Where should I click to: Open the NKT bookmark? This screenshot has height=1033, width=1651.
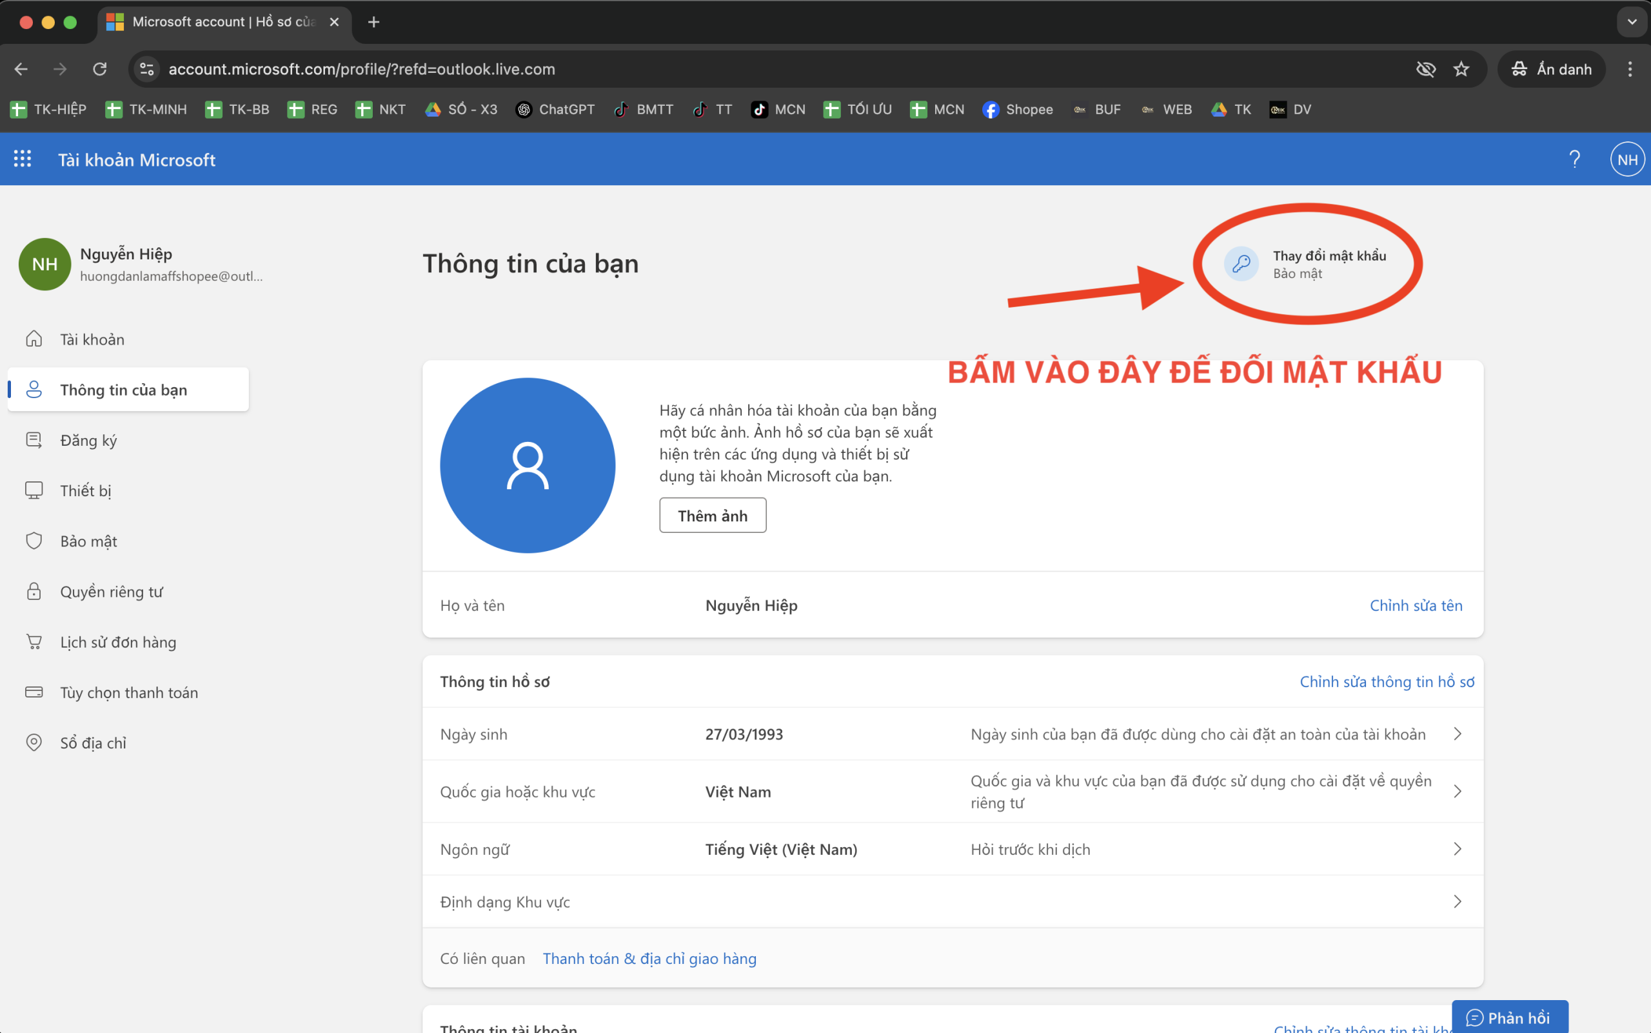381,109
